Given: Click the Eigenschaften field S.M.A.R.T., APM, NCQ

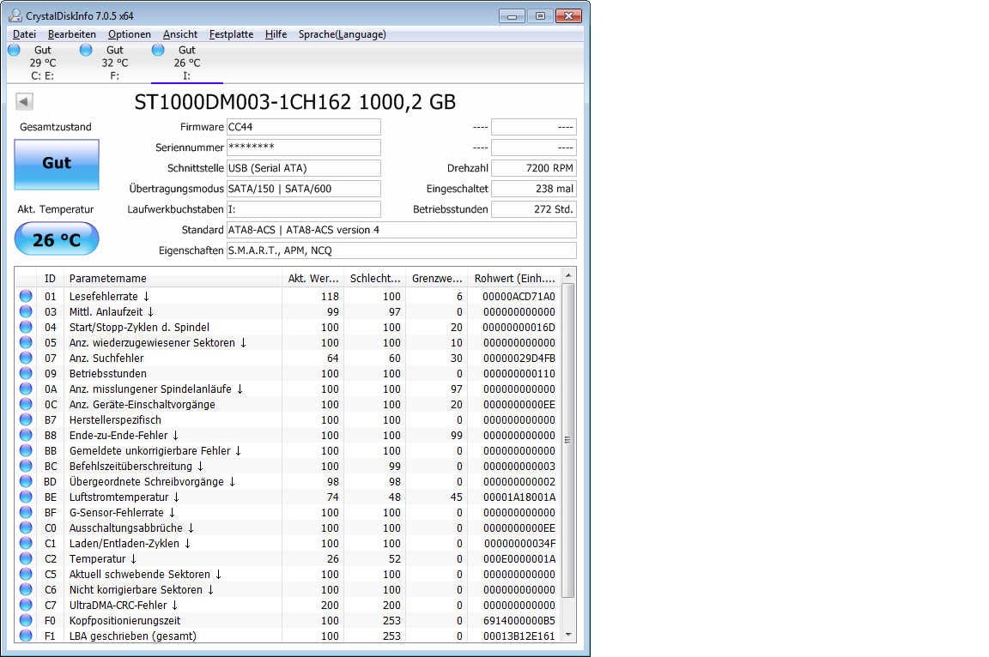Looking at the screenshot, I should [401, 250].
